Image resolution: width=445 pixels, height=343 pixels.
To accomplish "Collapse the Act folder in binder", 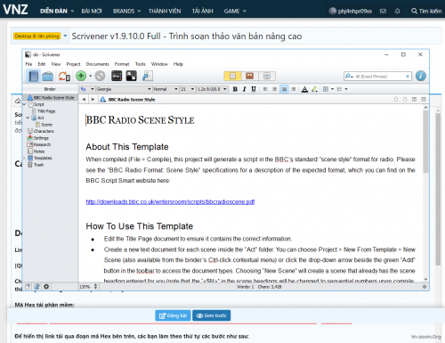I will (x=28, y=118).
